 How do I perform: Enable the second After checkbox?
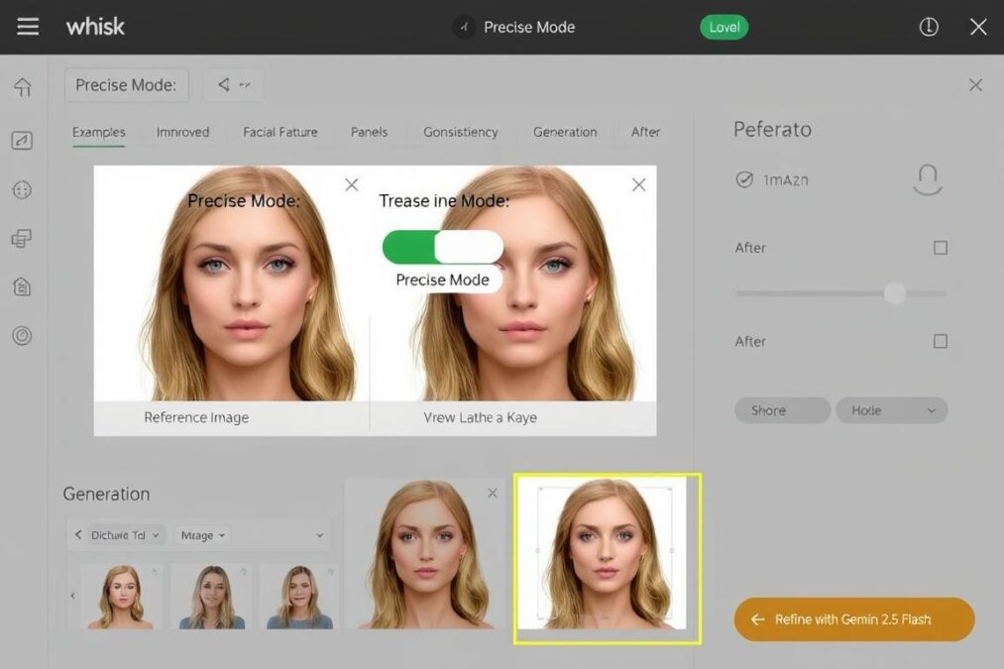[x=940, y=341]
